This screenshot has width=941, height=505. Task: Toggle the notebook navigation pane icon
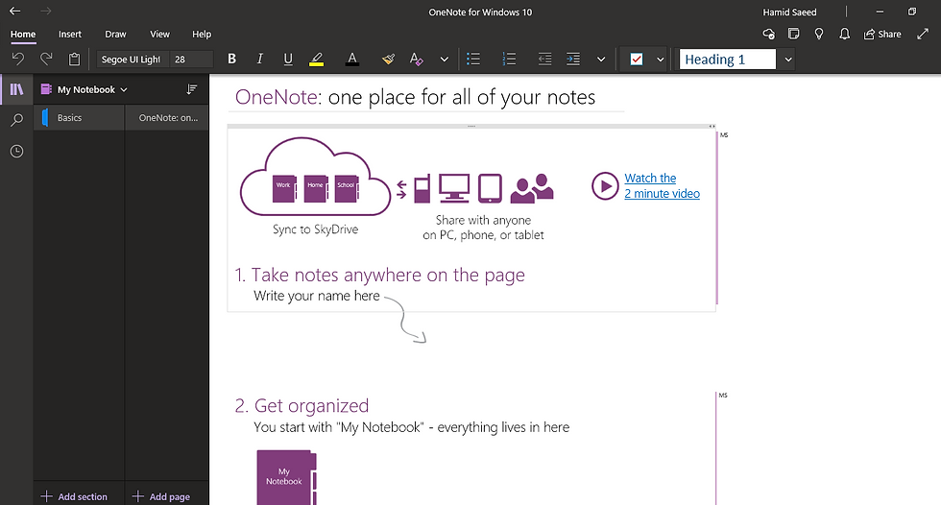pos(17,89)
